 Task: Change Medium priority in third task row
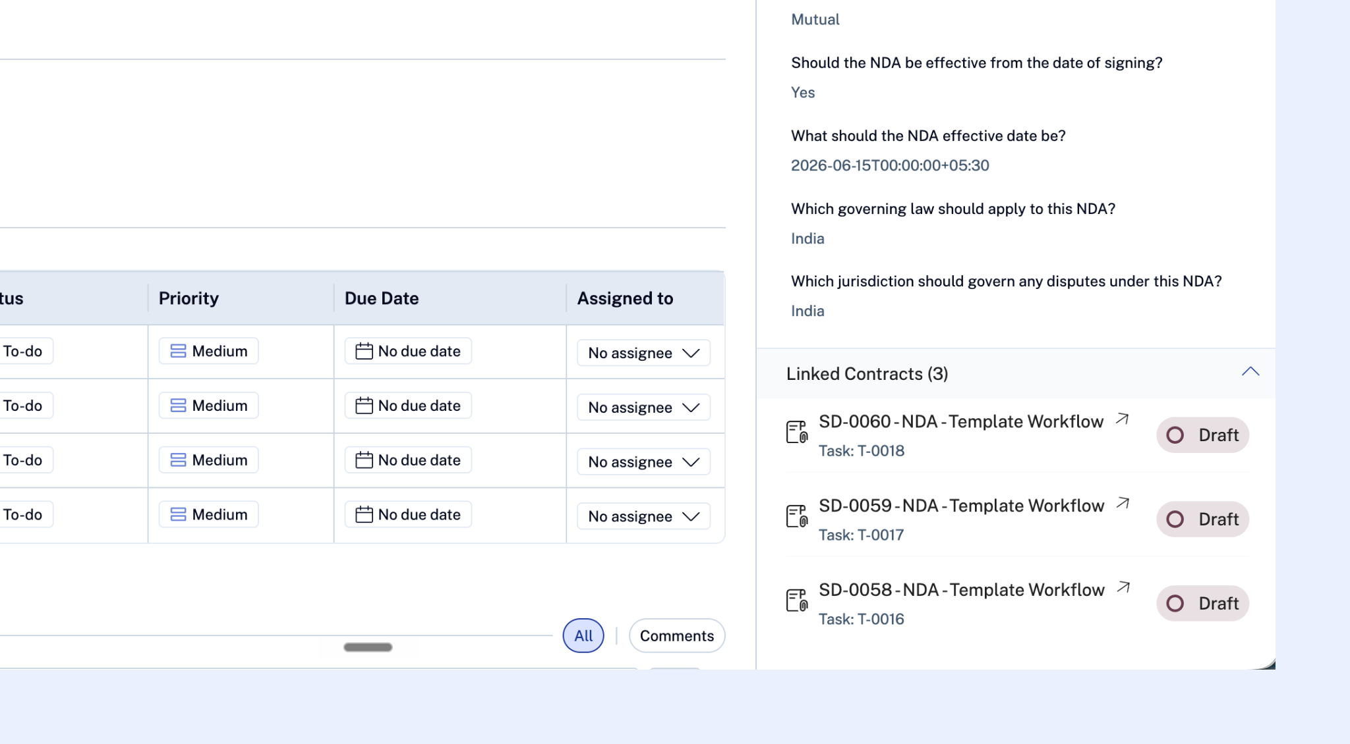[x=208, y=460]
